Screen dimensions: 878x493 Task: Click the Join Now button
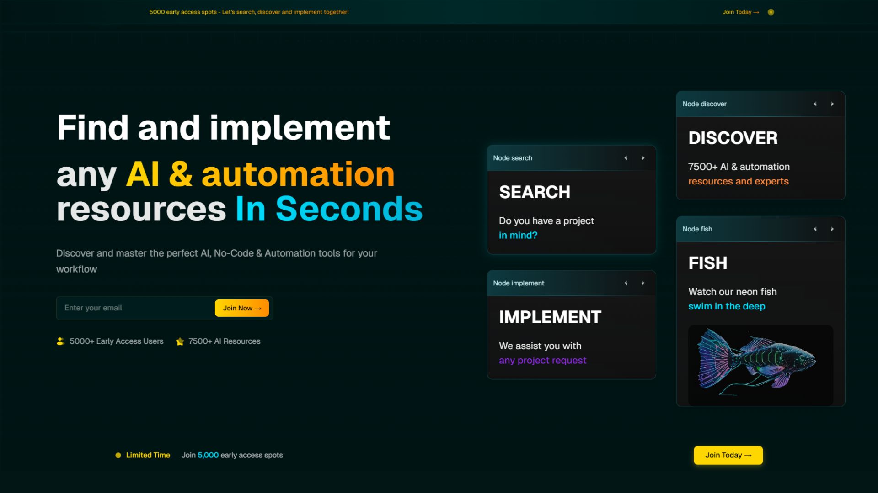241,308
